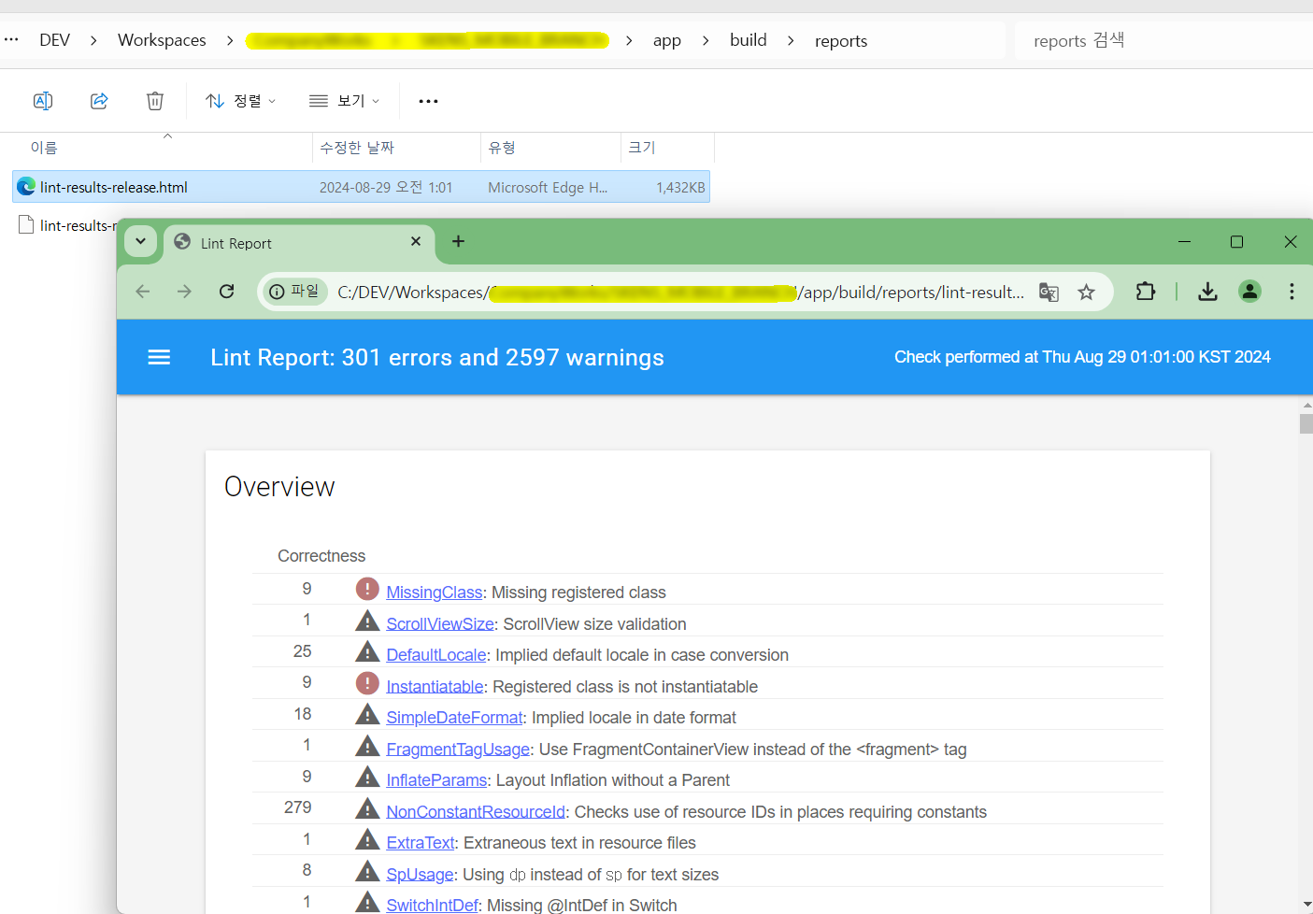Click the breadcrumb overflow ellipsis in Explorer
Image resolution: width=1313 pixels, height=914 pixels.
pyautogui.click(x=11, y=40)
